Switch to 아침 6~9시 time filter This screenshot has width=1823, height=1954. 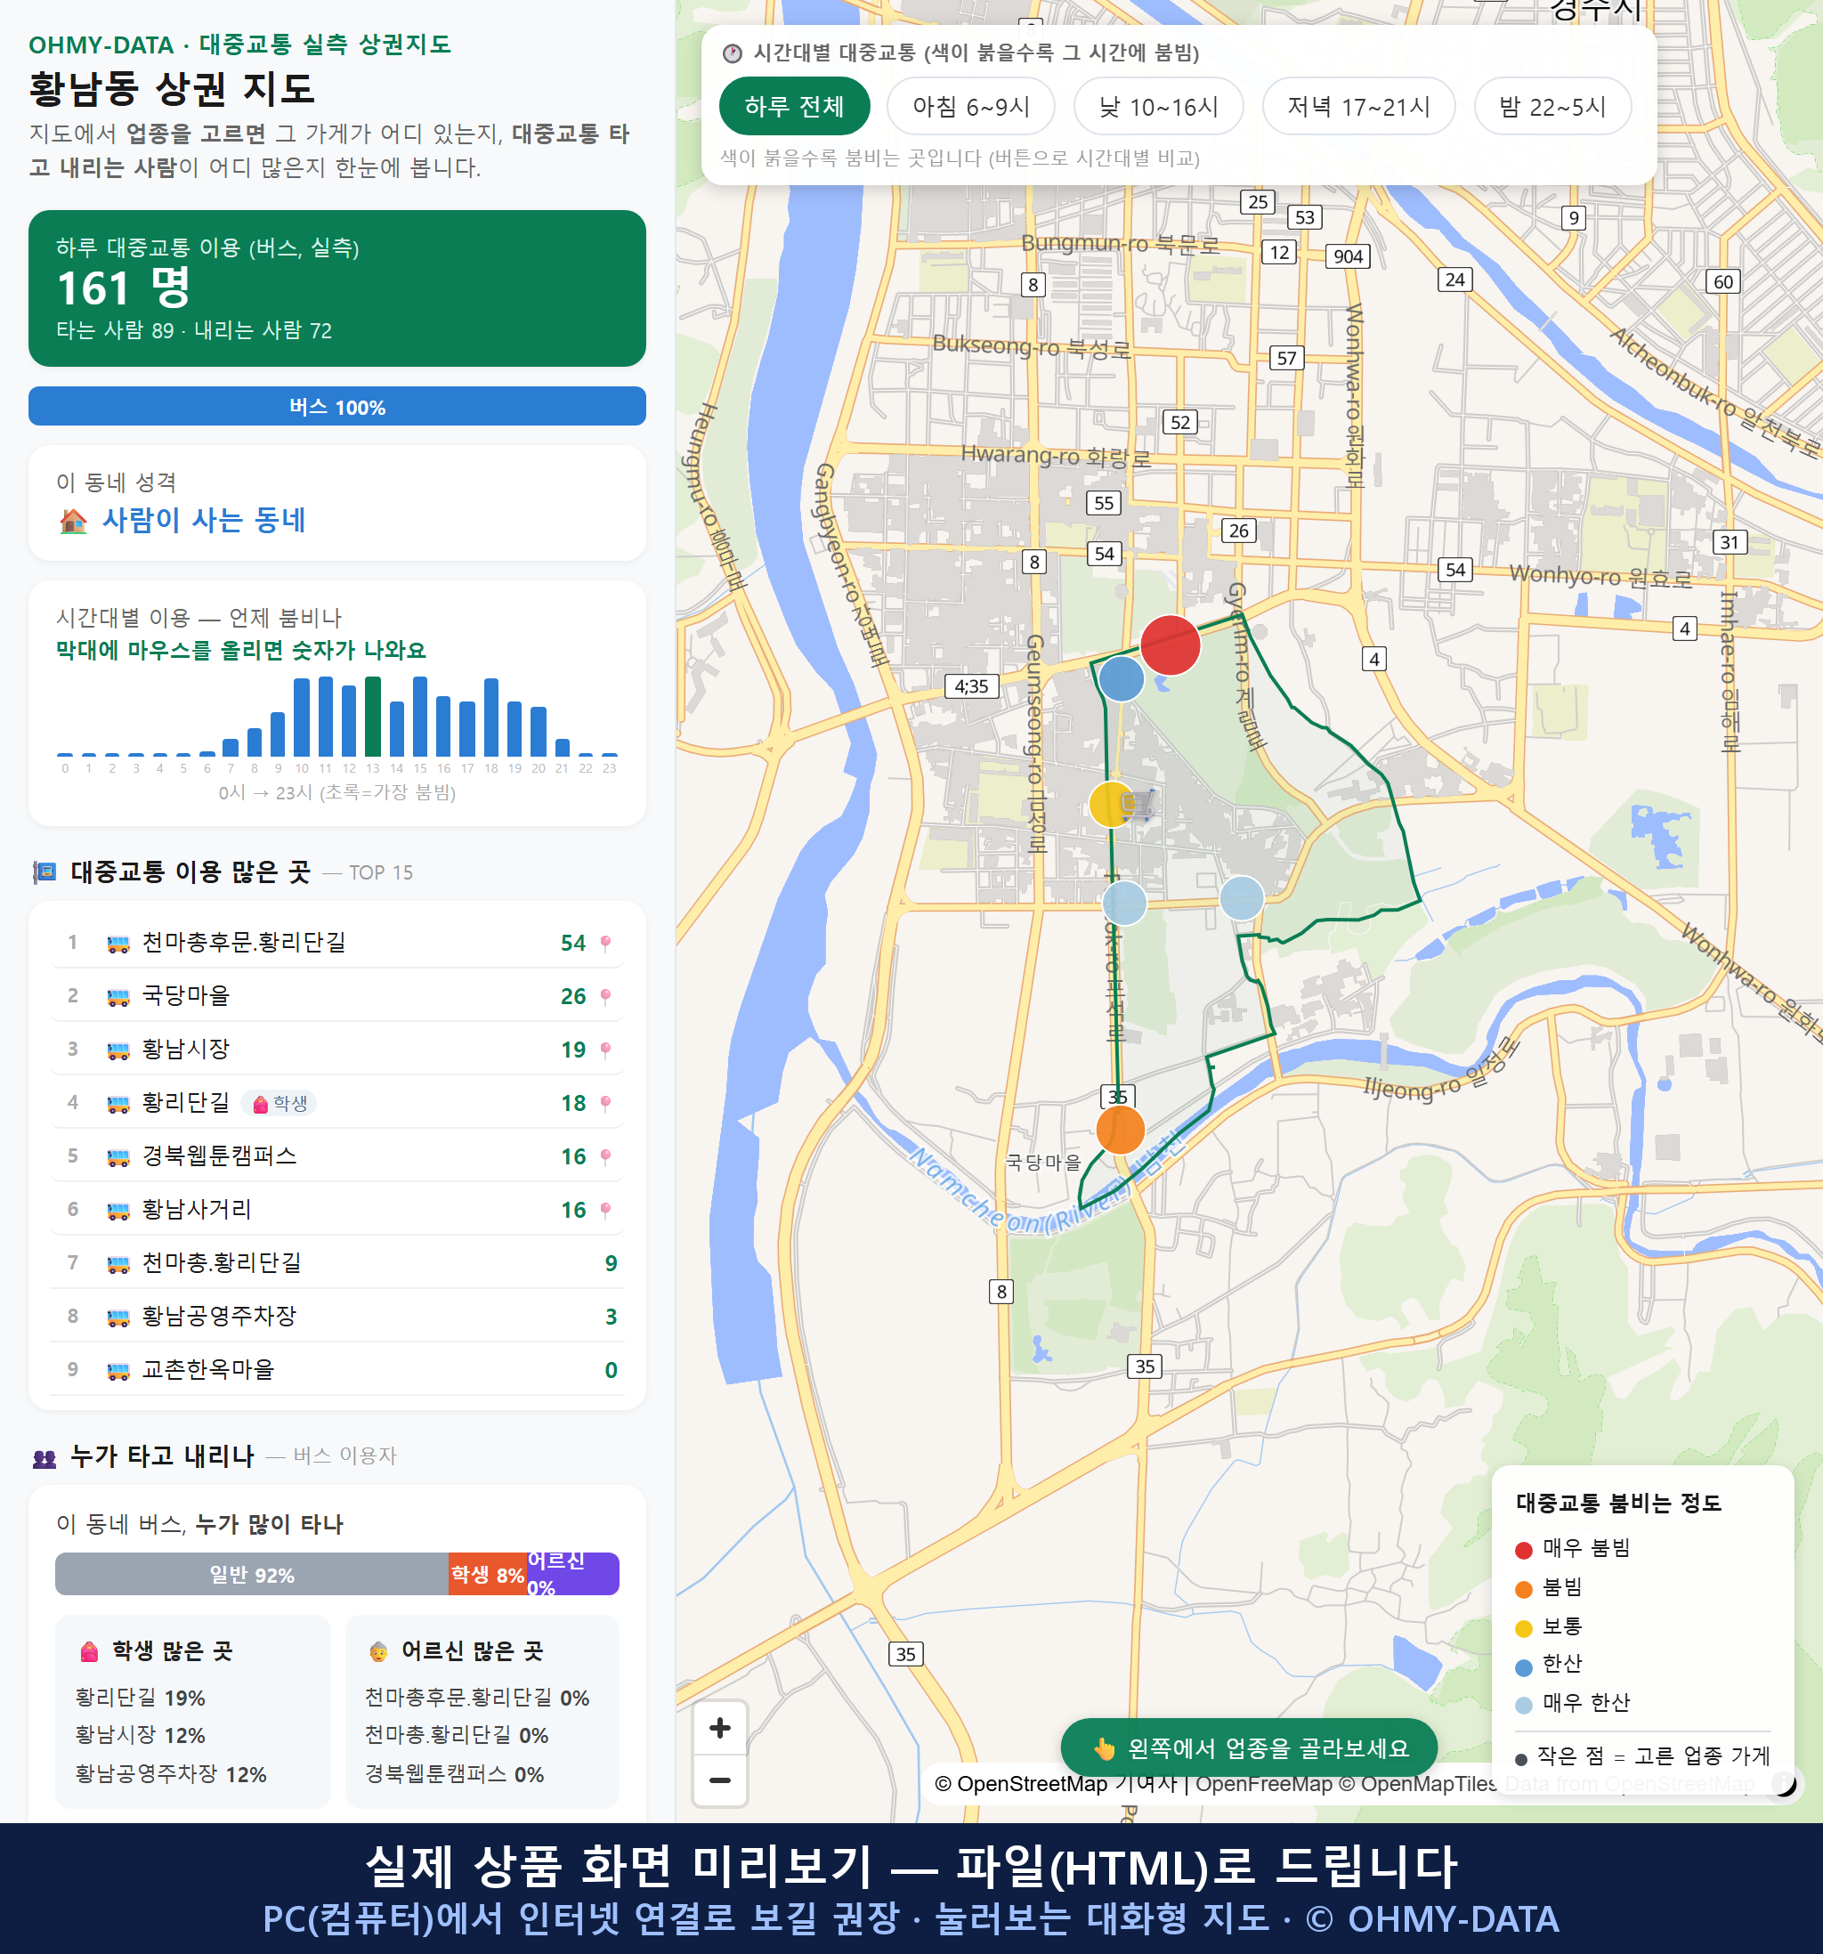(970, 106)
